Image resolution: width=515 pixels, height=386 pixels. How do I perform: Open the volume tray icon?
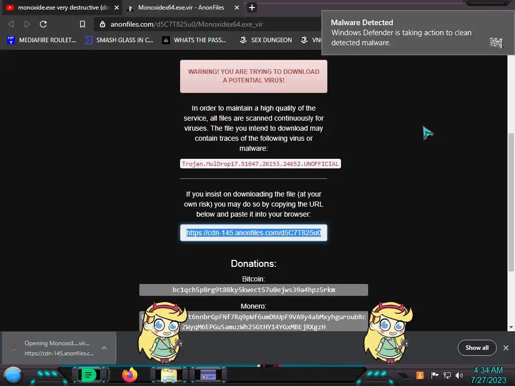[460, 375]
